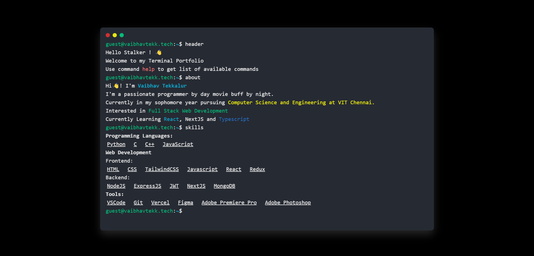The width and height of the screenshot is (534, 256).
Task: Select the Redux frontend link
Action: (257, 169)
